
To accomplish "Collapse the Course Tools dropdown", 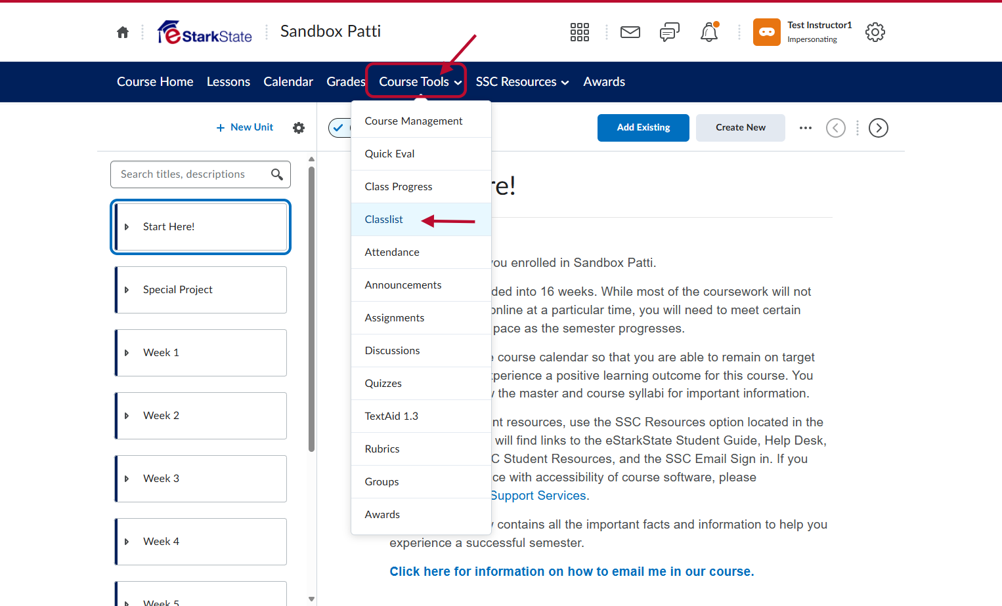I will (420, 82).
